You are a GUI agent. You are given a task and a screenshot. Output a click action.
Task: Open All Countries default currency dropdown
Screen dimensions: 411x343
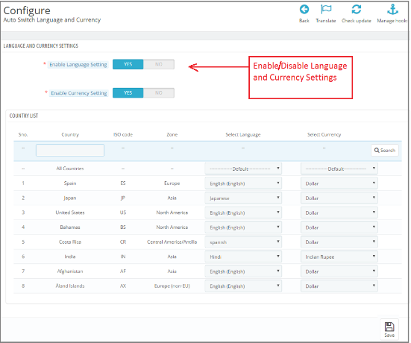click(x=339, y=169)
